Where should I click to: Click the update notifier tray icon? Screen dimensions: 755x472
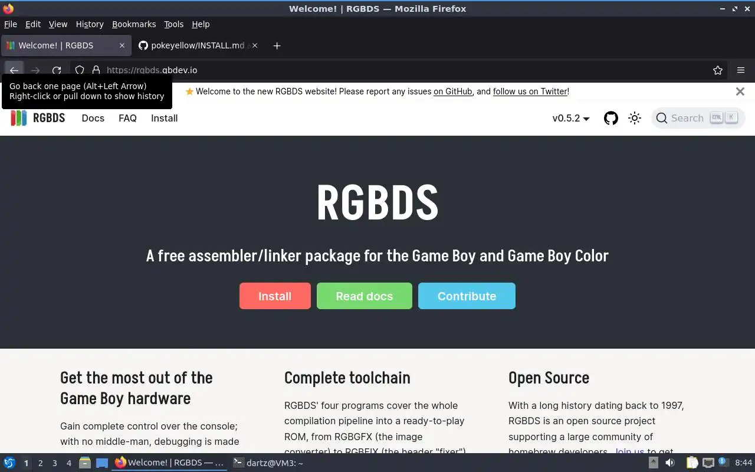click(724, 463)
